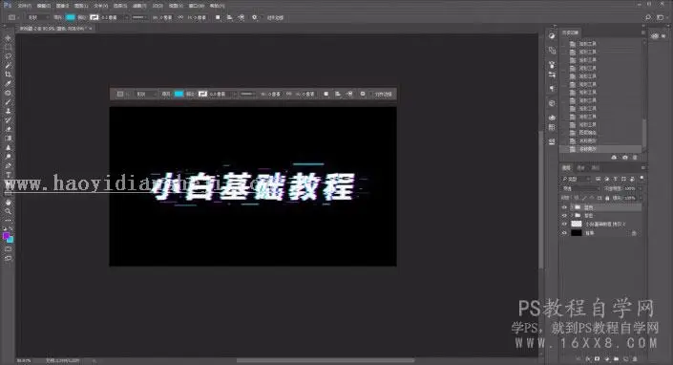Open the fill 填充 dropdown arrow

[x=640, y=198]
